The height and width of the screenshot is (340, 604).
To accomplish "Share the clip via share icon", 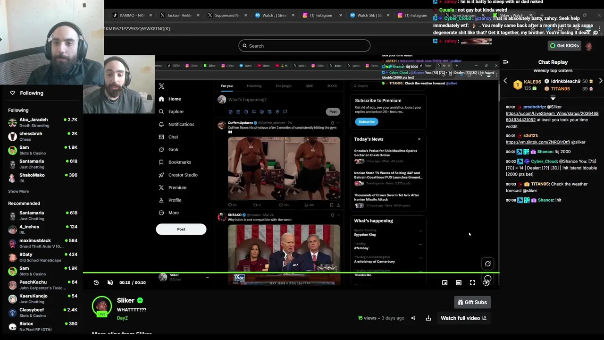I will coord(413,318).
